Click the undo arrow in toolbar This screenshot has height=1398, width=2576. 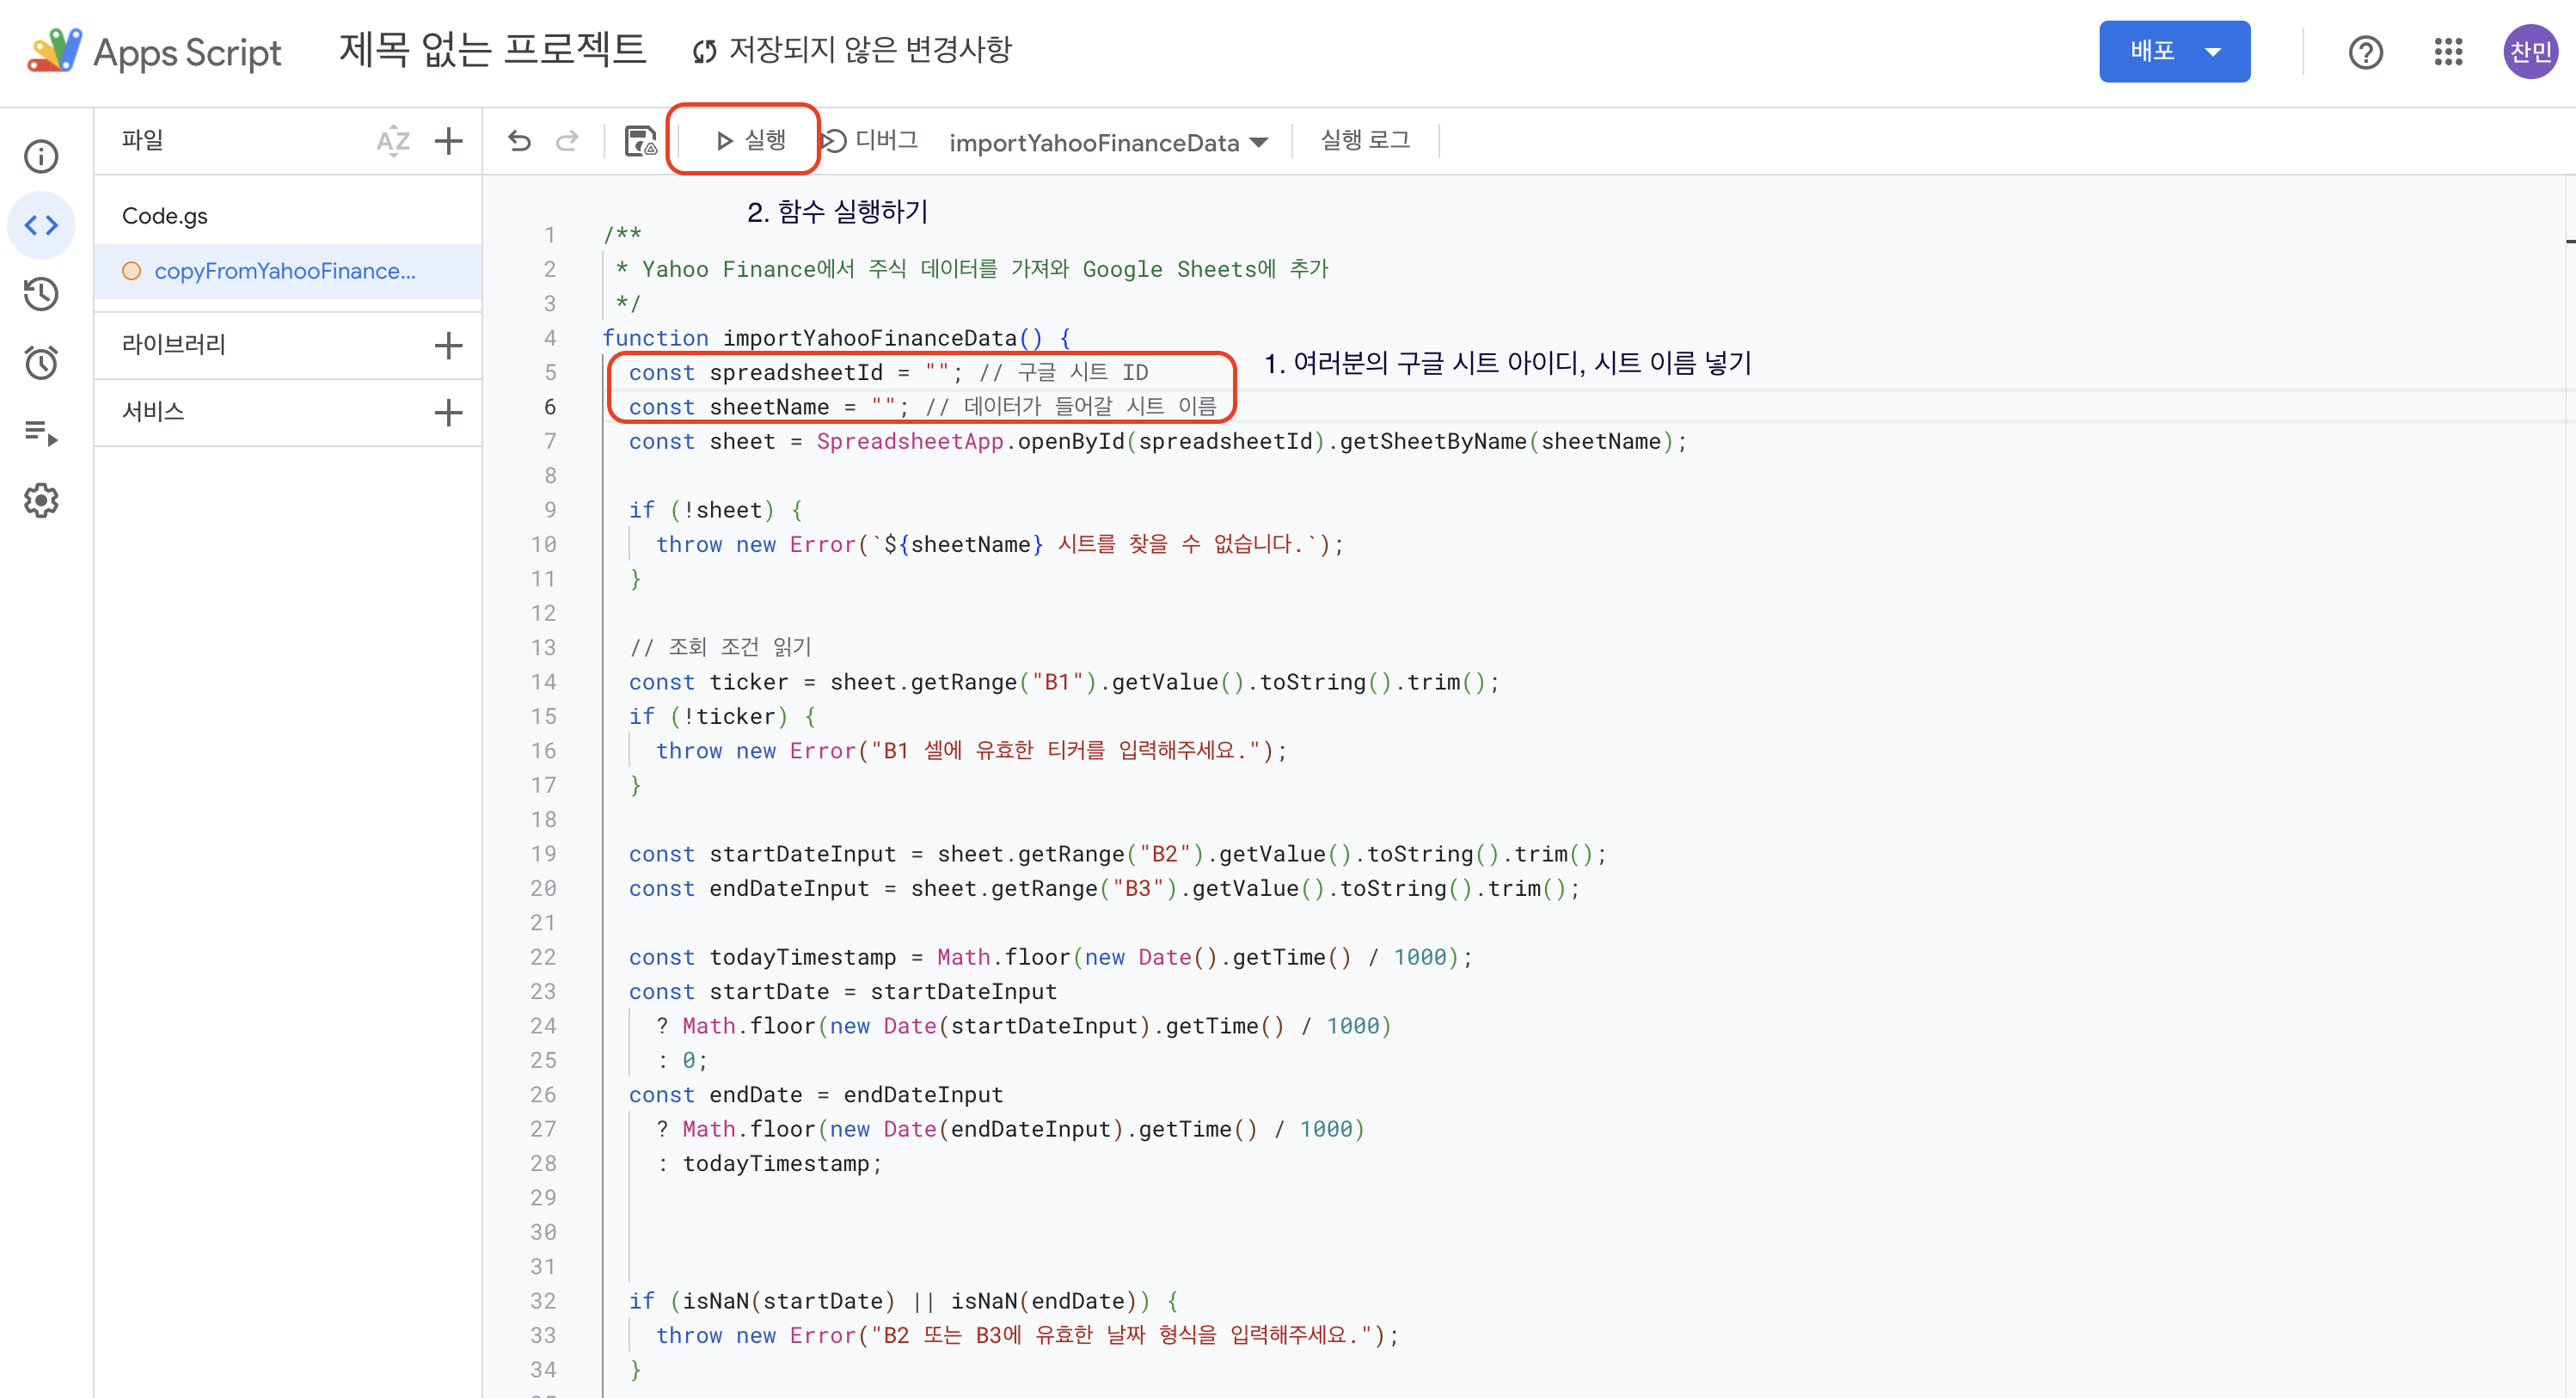tap(519, 141)
